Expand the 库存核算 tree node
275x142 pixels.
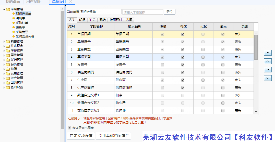click(4, 50)
